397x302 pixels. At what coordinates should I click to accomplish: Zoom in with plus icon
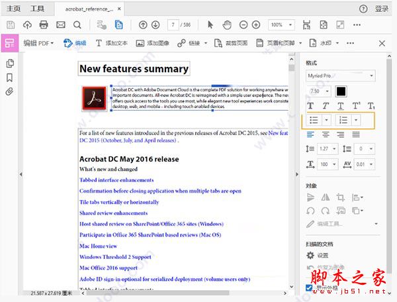[x=256, y=25]
